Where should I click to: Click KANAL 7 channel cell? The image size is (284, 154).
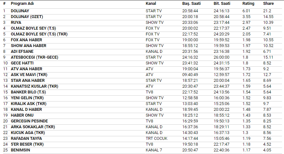pos(154,150)
